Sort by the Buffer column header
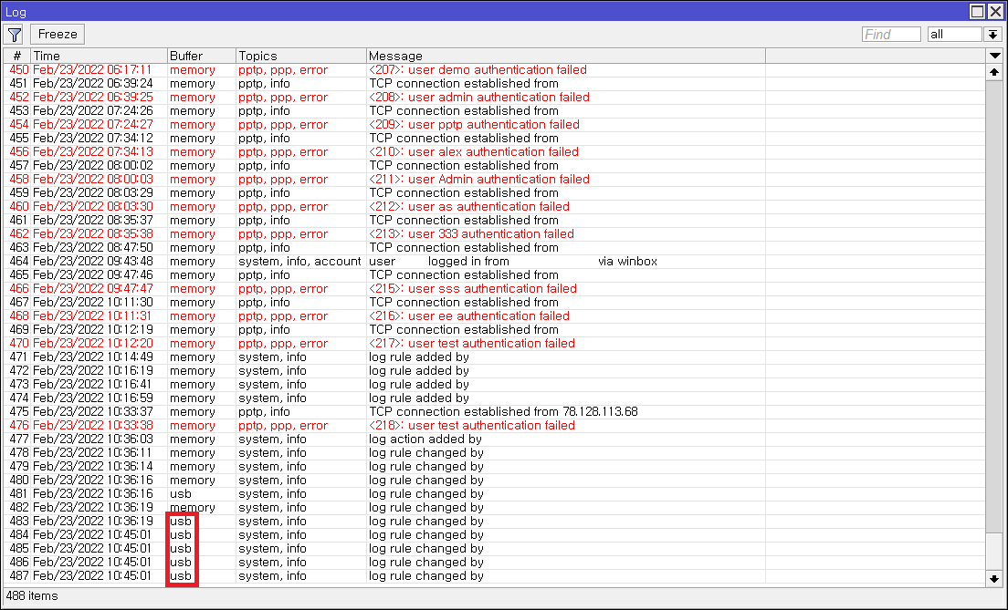 click(x=202, y=56)
